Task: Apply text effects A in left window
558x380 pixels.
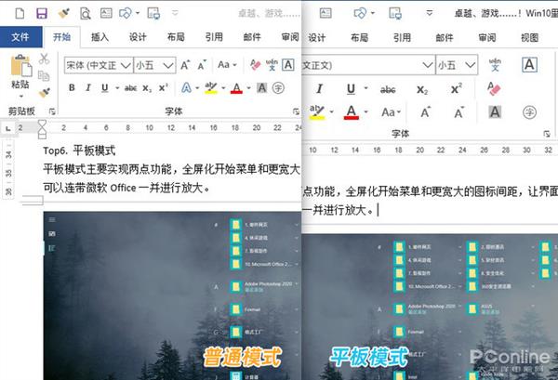Action: [x=187, y=88]
